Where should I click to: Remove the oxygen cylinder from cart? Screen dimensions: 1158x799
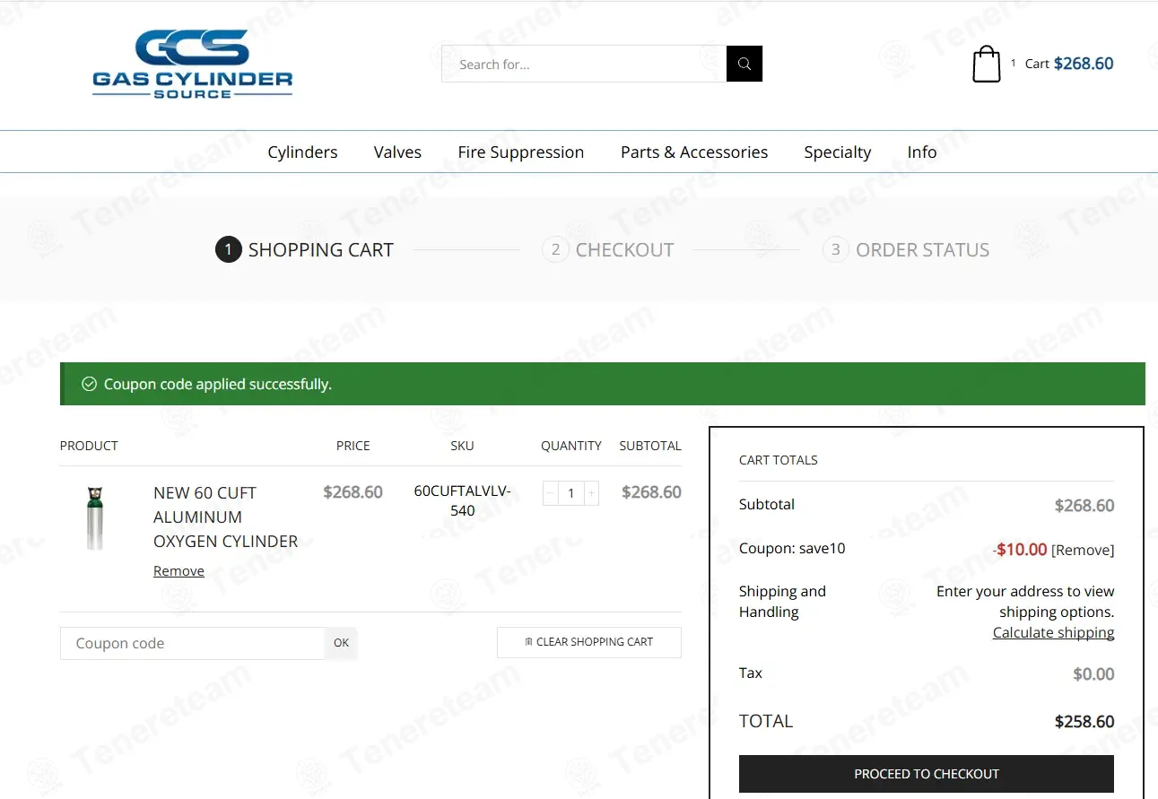[178, 571]
